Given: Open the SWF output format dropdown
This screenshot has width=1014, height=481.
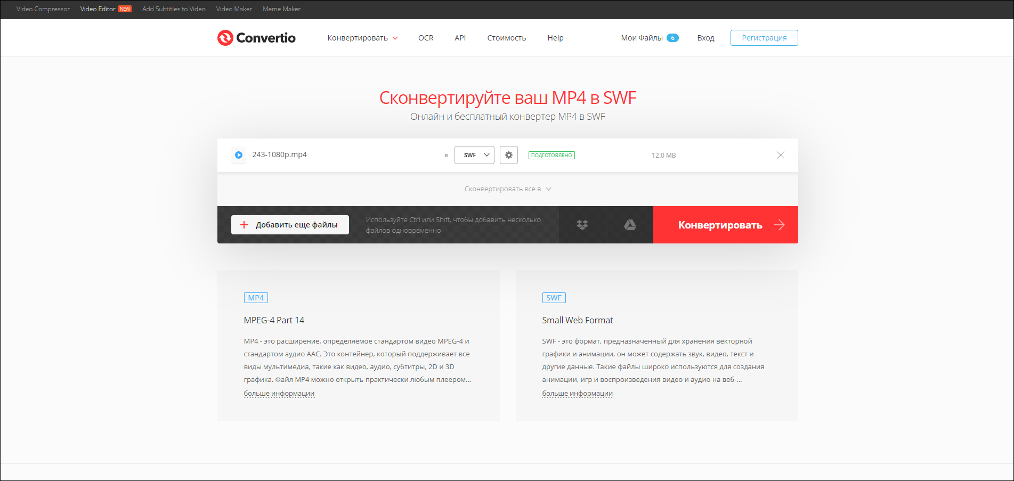Looking at the screenshot, I should pos(474,155).
